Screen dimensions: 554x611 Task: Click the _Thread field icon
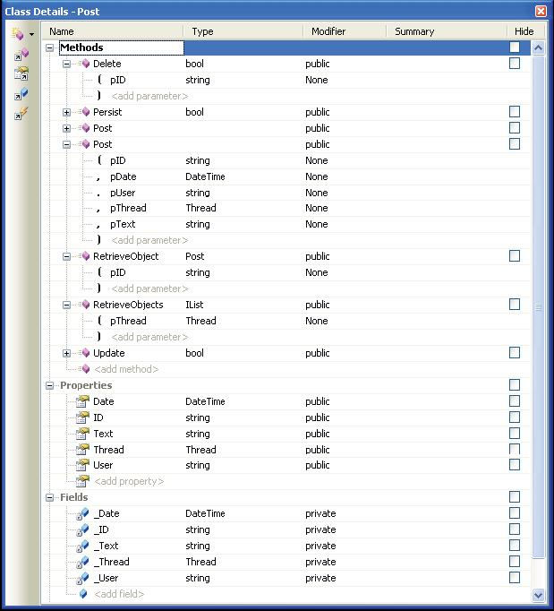pos(82,562)
